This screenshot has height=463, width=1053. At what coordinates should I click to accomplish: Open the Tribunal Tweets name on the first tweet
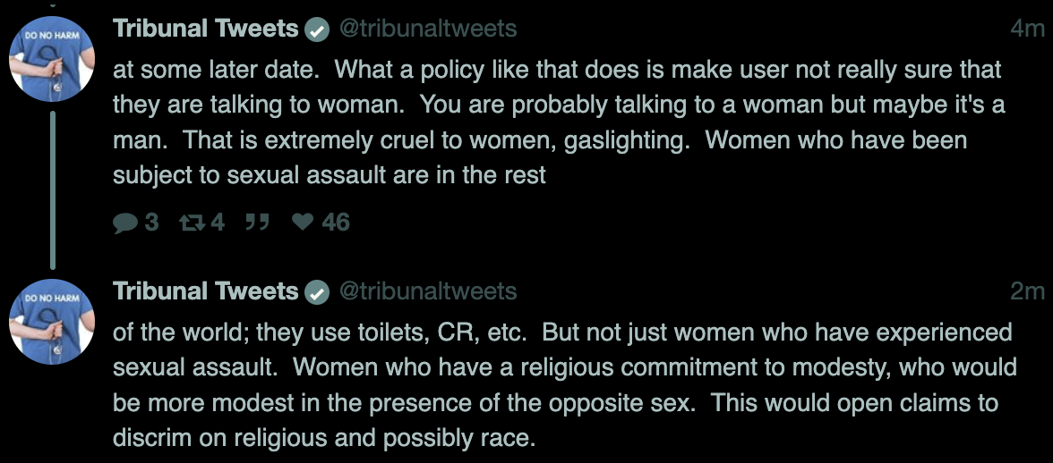tap(206, 29)
